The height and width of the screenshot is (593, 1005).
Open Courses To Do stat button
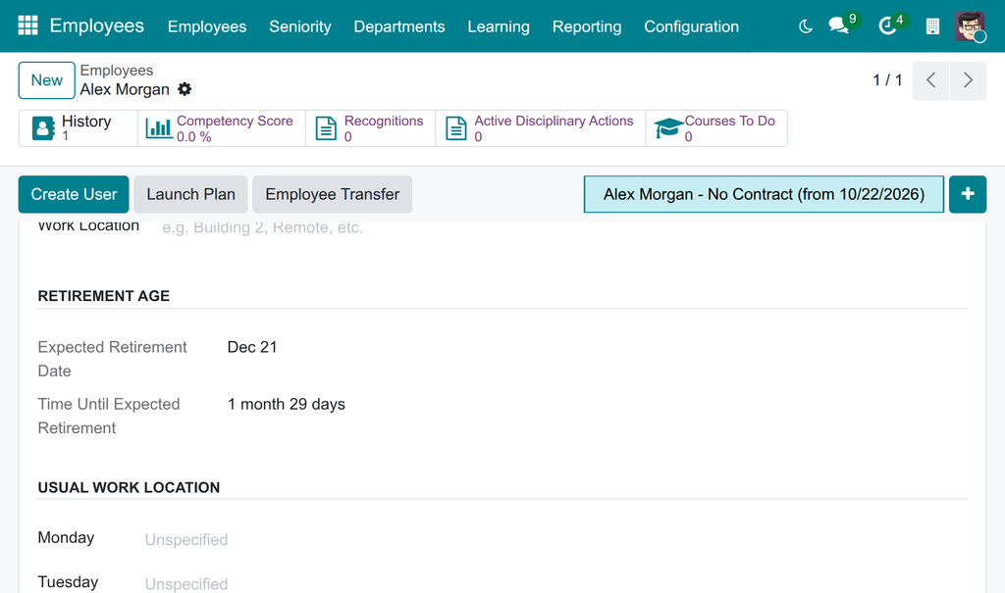[716, 128]
